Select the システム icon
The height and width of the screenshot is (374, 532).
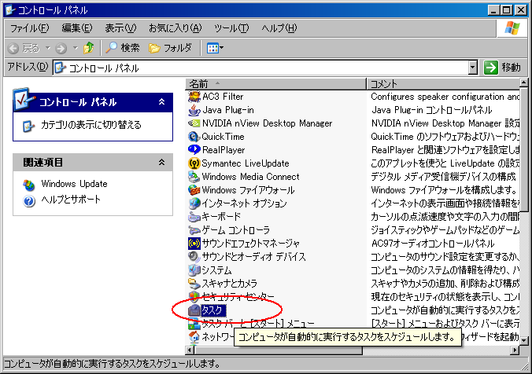coord(194,270)
